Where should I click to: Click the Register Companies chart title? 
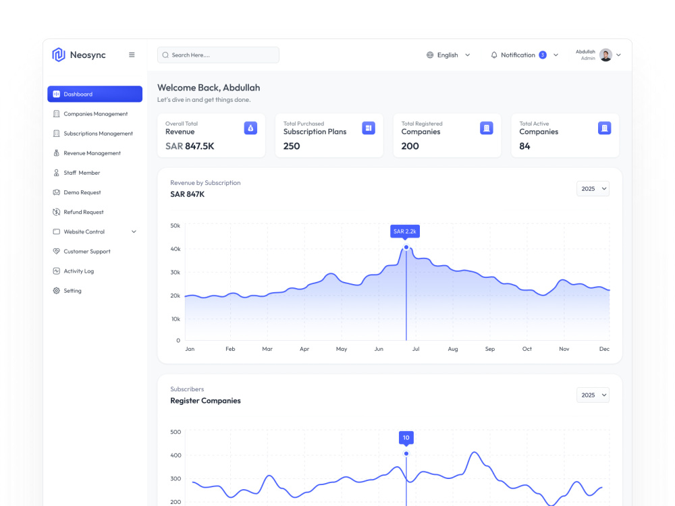pos(205,401)
